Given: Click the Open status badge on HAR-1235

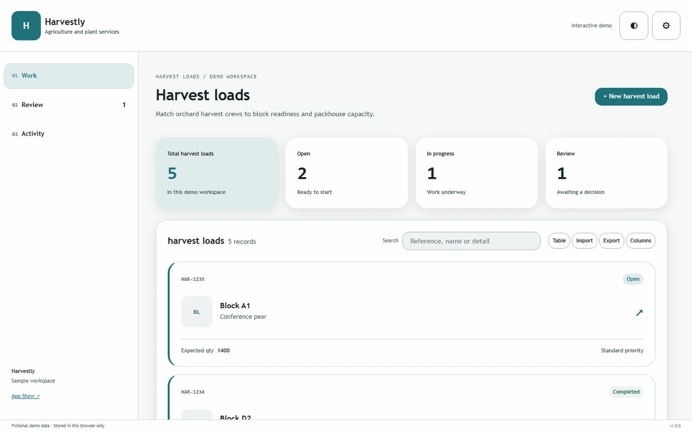Looking at the screenshot, I should click(633, 279).
